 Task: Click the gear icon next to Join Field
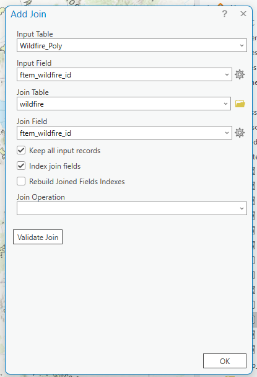(240, 133)
